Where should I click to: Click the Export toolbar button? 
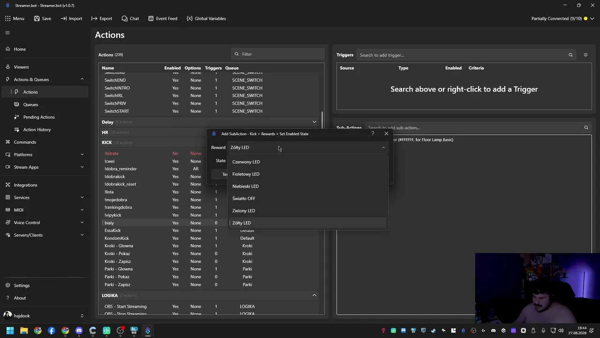(102, 18)
